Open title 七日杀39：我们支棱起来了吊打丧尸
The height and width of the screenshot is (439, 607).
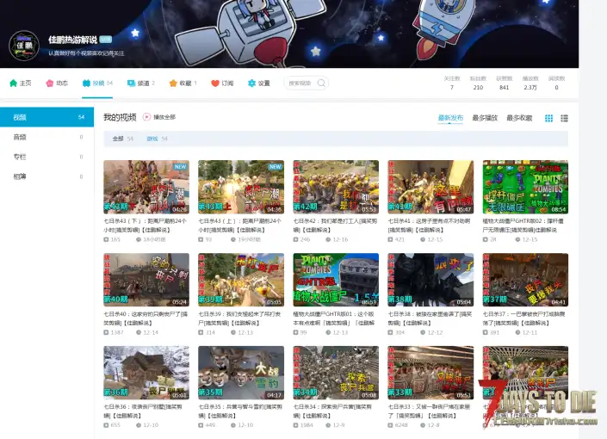[239, 318]
